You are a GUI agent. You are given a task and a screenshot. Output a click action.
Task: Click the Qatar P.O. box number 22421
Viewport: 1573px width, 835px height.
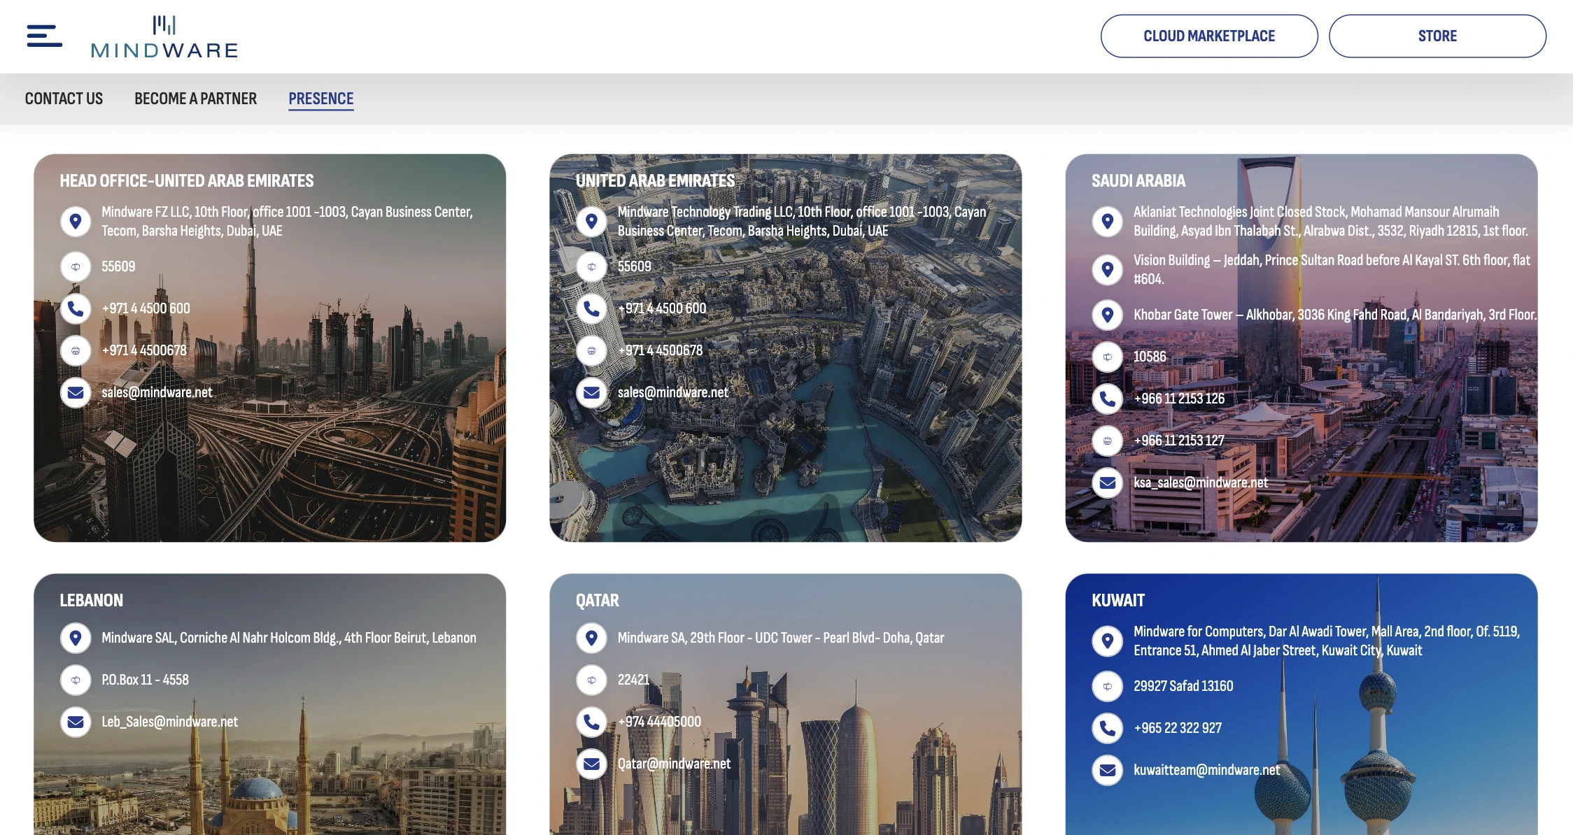633,680
